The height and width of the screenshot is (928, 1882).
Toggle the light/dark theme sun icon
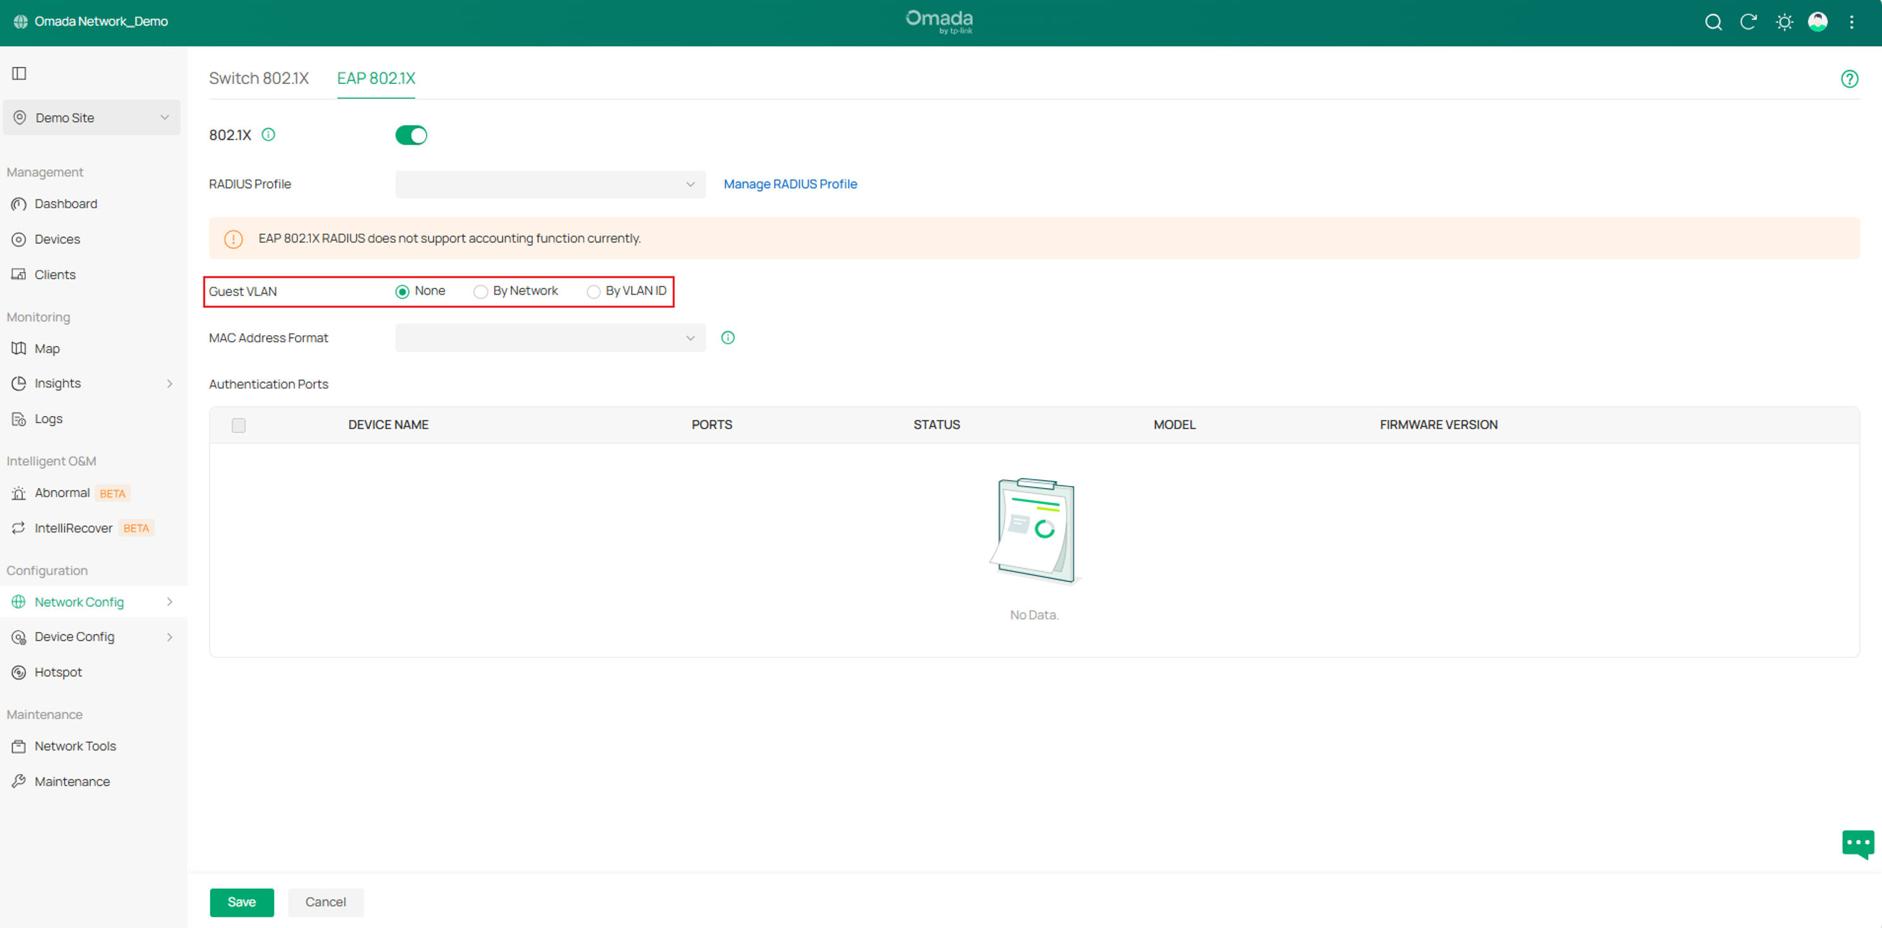[x=1784, y=22]
